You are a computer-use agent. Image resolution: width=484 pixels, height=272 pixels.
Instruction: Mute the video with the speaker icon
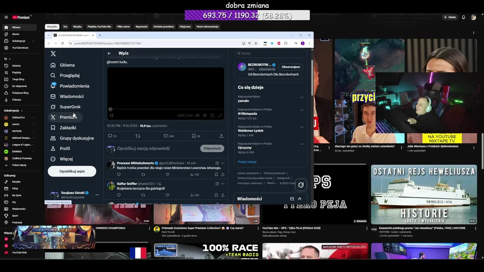(x=197, y=116)
